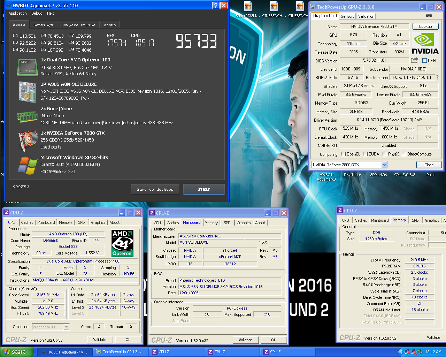Open Aquamark Debug menu

pyautogui.click(x=37, y=13)
